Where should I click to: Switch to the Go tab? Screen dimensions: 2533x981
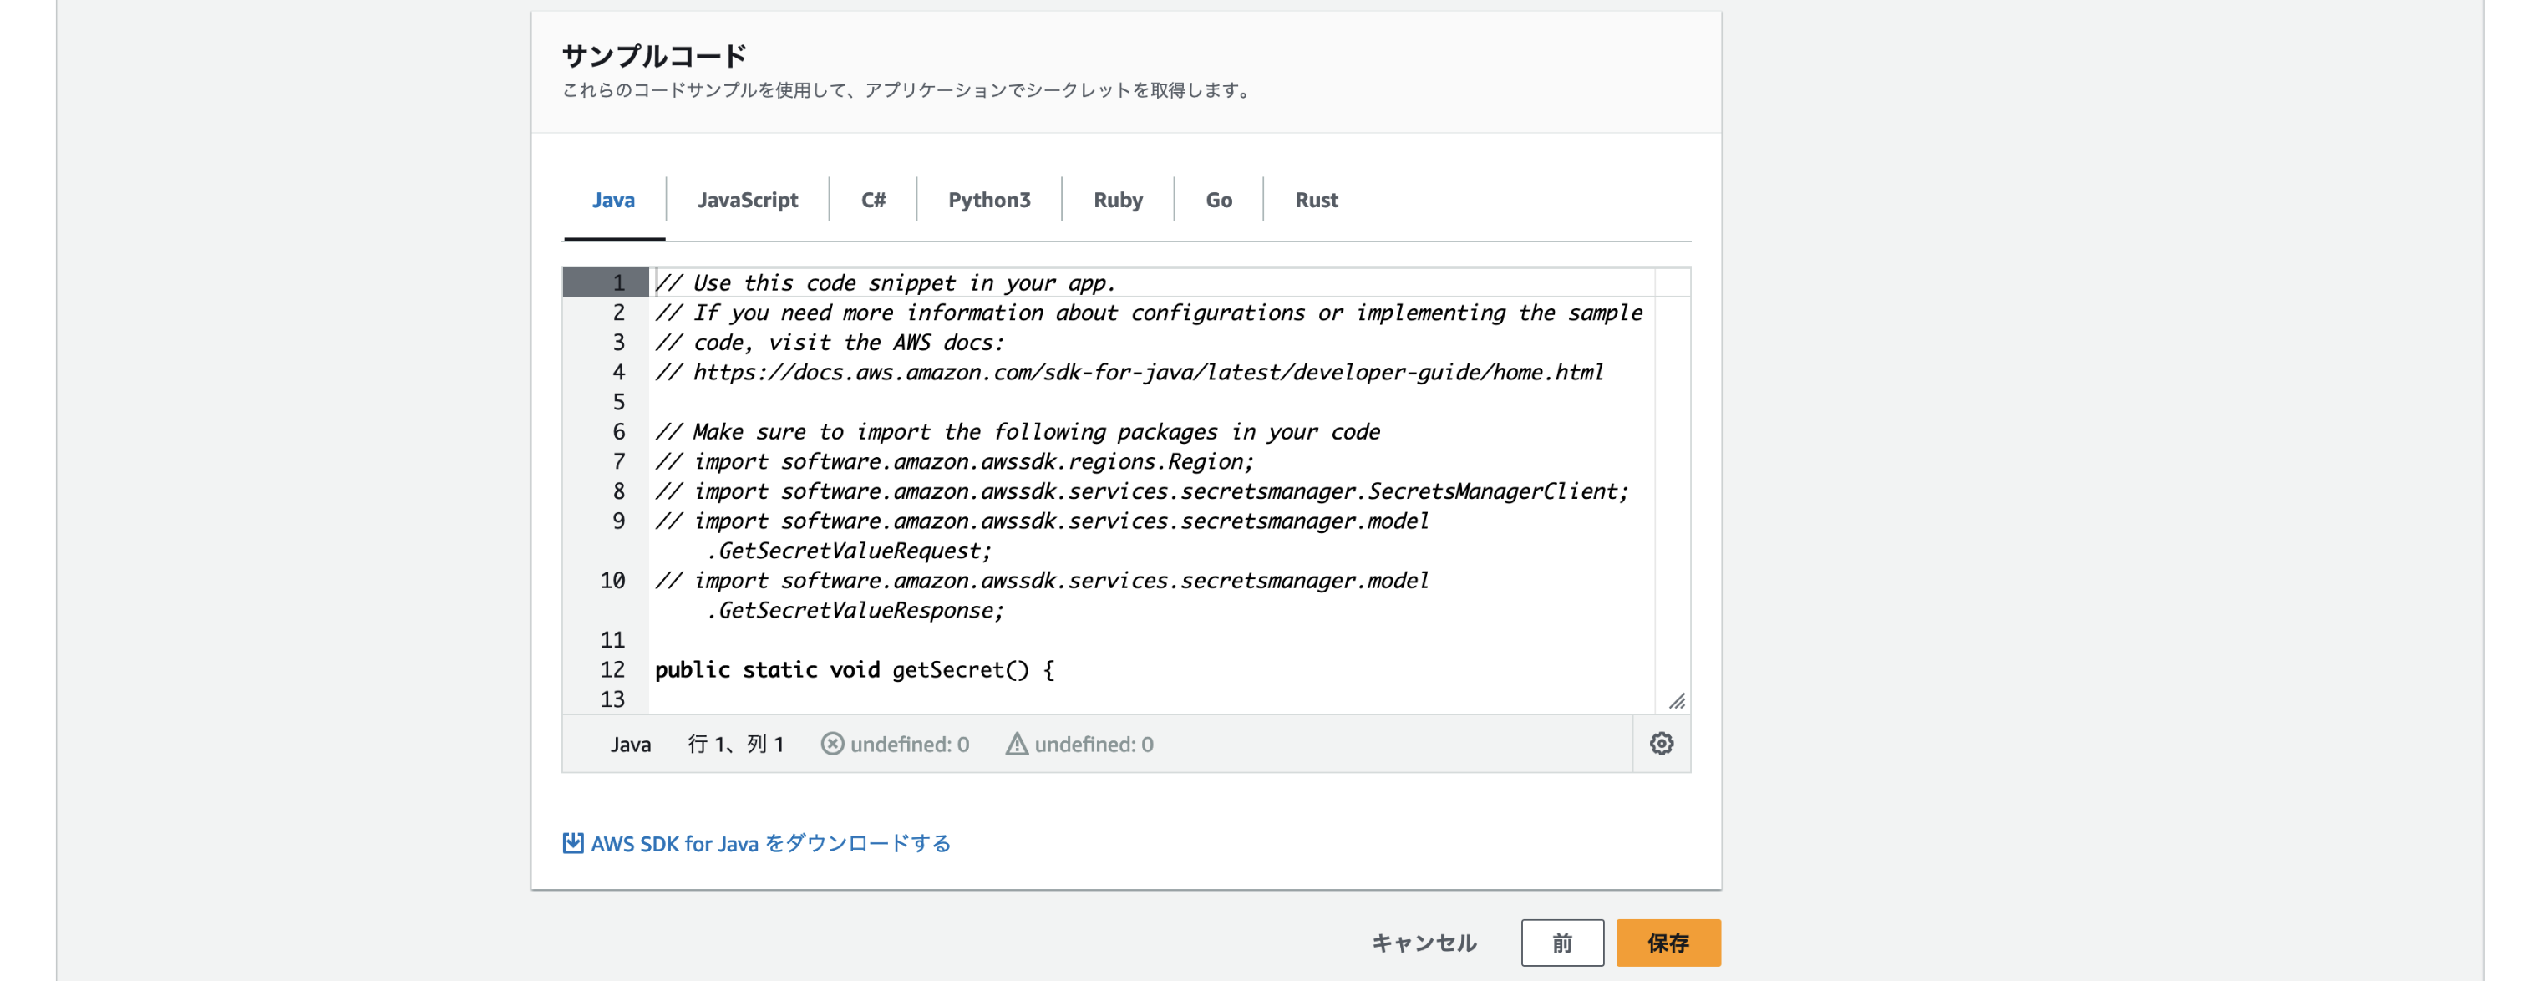point(1218,200)
